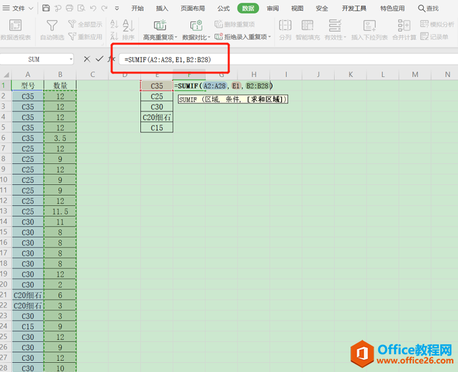Click cell B6 with value 3.5
The image size is (458, 372).
click(60, 138)
